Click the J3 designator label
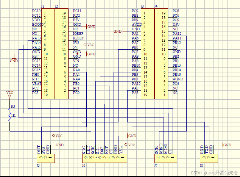 (x=142, y=6)
